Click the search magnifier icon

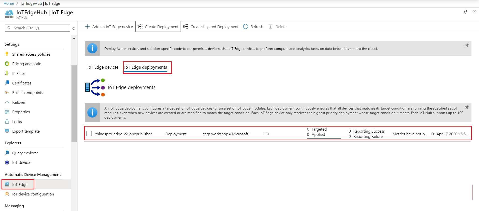9,28
